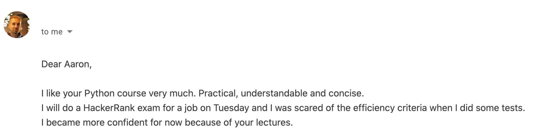551x138 pixels.
Task: Click the name "Aaron" in the greeting
Action: tap(77, 64)
